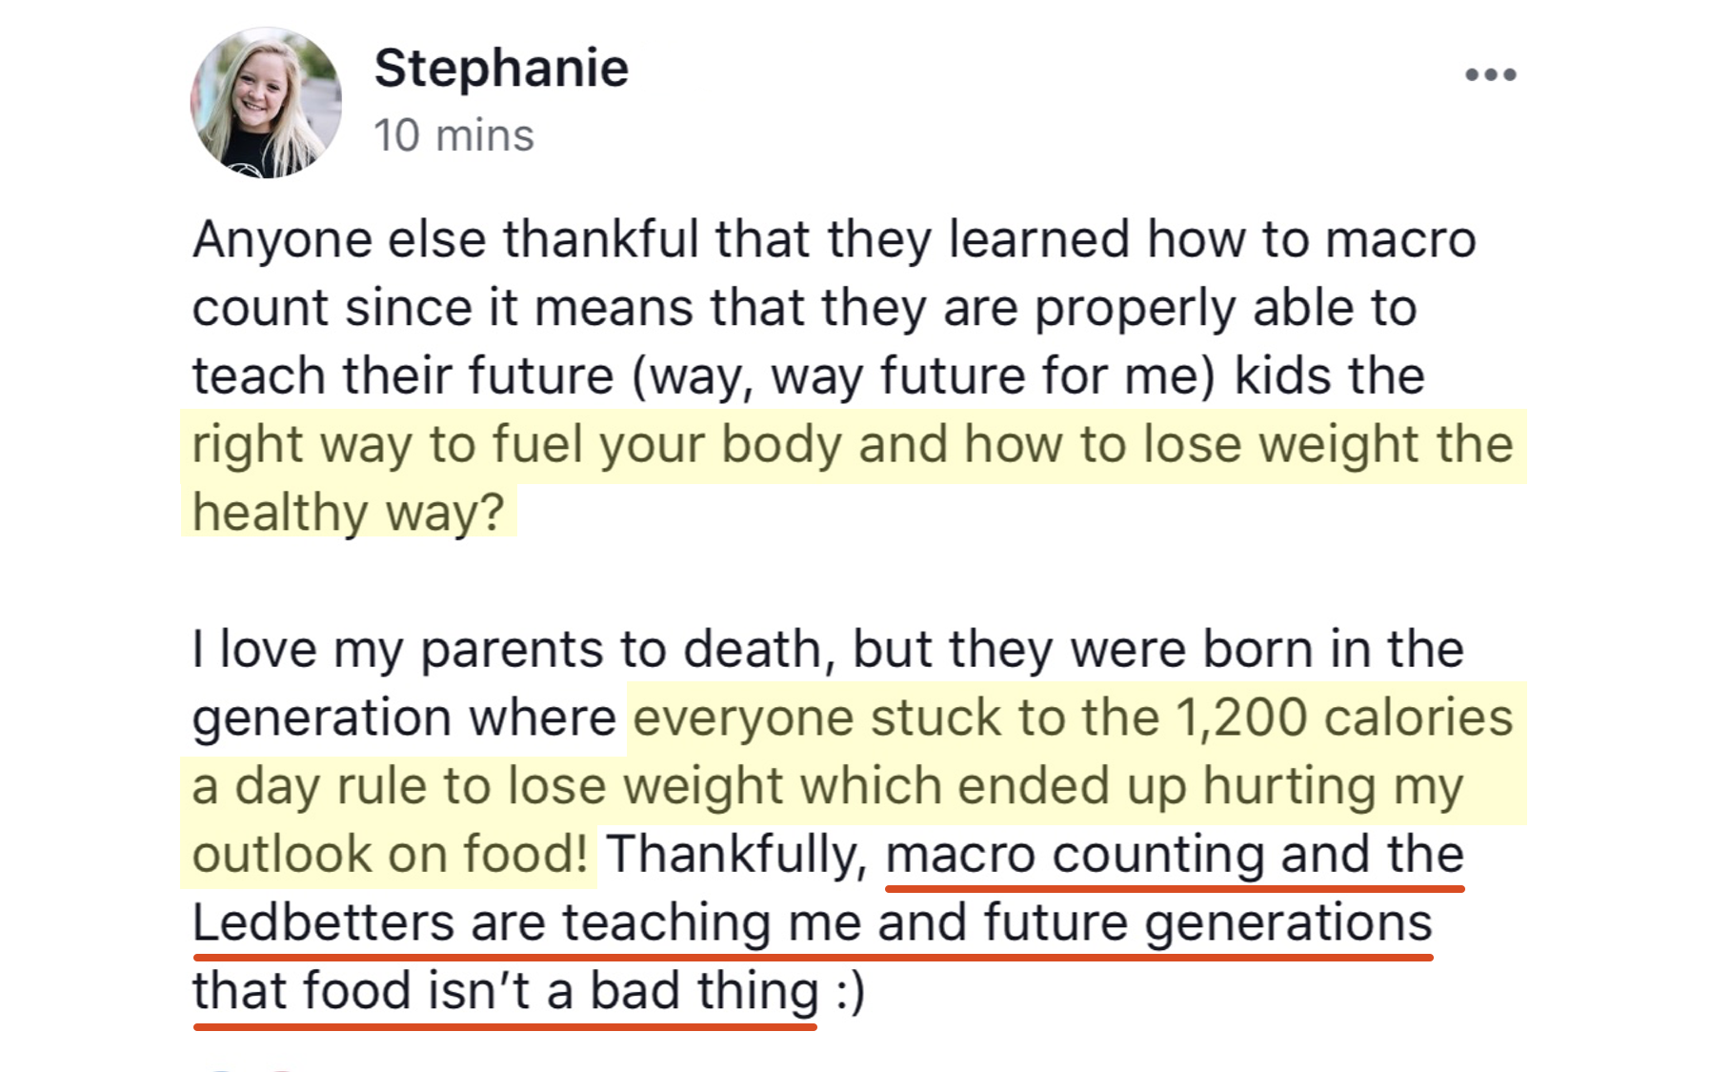
Task: Click highlighted 'everyone stuck to the 1,200 calories'
Action: pyautogui.click(x=1073, y=717)
